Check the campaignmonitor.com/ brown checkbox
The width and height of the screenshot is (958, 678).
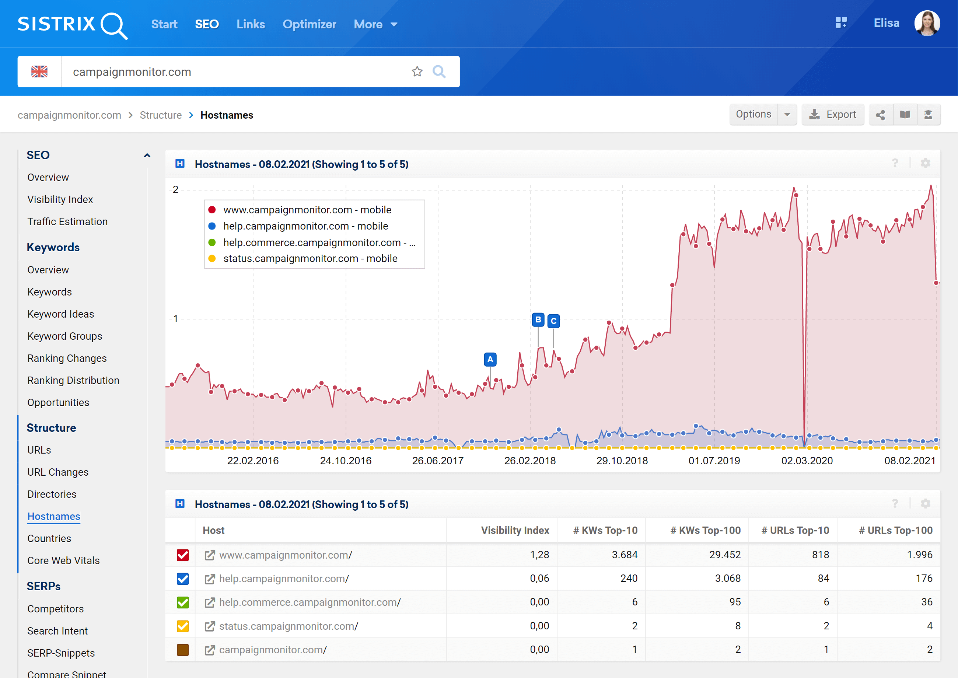pos(183,650)
